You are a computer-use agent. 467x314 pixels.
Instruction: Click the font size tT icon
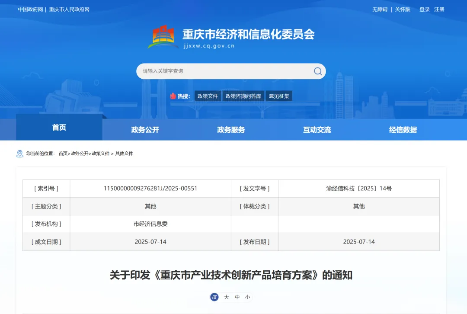214,297
